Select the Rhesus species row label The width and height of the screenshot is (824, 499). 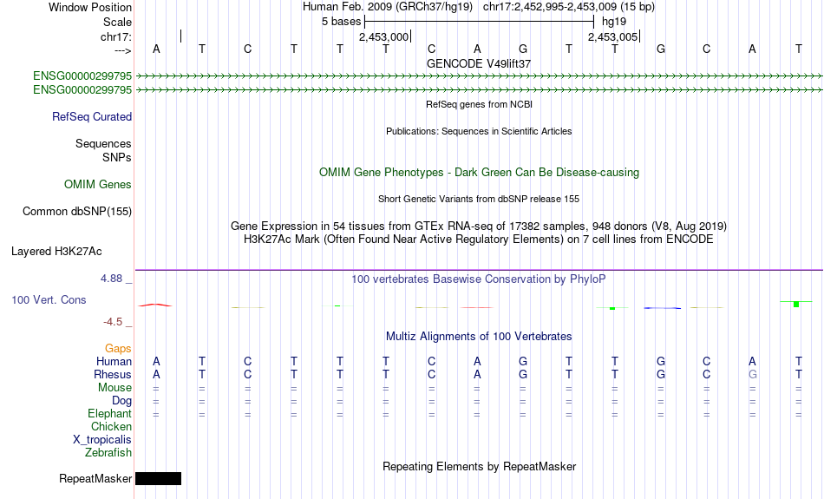(113, 374)
